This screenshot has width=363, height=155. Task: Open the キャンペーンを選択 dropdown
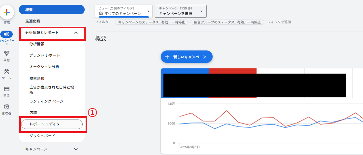tap(181, 11)
